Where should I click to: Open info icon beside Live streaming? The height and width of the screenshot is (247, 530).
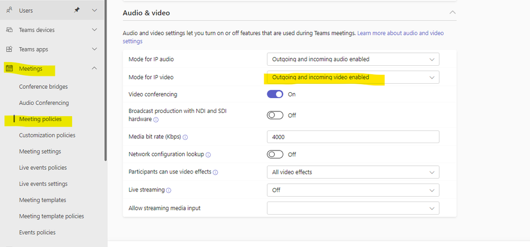tap(169, 190)
